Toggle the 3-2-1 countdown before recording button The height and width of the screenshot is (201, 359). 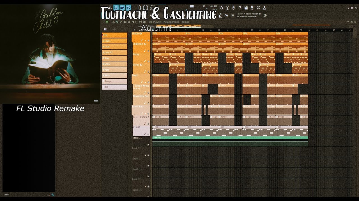[116, 8]
